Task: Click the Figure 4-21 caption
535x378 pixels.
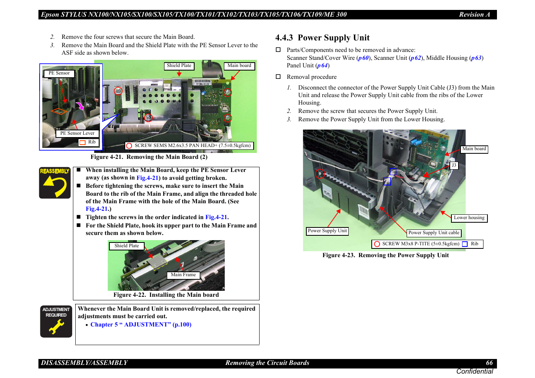Action: point(149,157)
